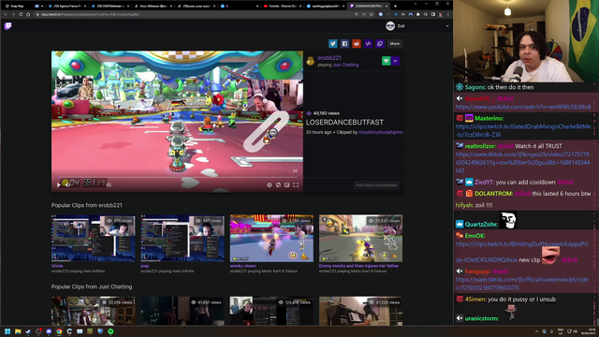Share the clip on Facebook
The width and height of the screenshot is (599, 337).
(344, 44)
